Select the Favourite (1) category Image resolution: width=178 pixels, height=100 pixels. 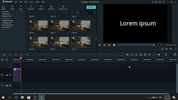pyautogui.click(x=7, y=27)
